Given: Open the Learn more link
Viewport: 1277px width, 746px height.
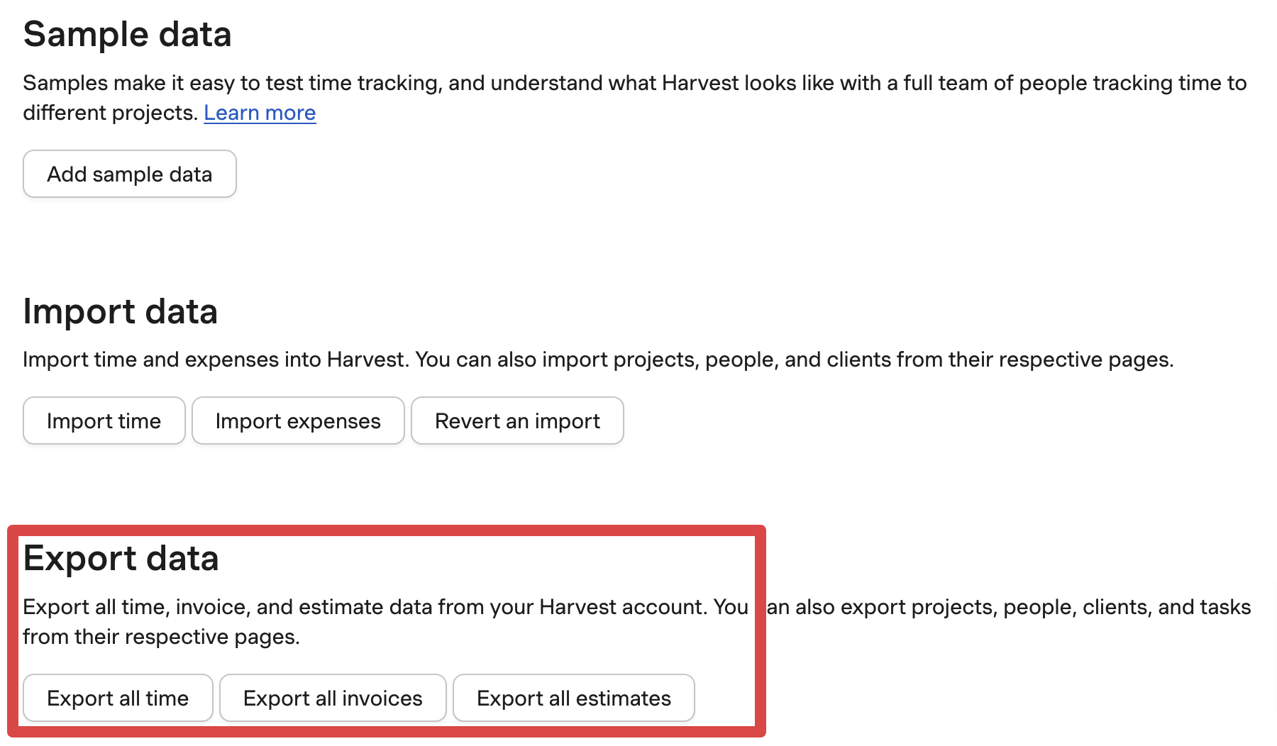Looking at the screenshot, I should coord(260,113).
